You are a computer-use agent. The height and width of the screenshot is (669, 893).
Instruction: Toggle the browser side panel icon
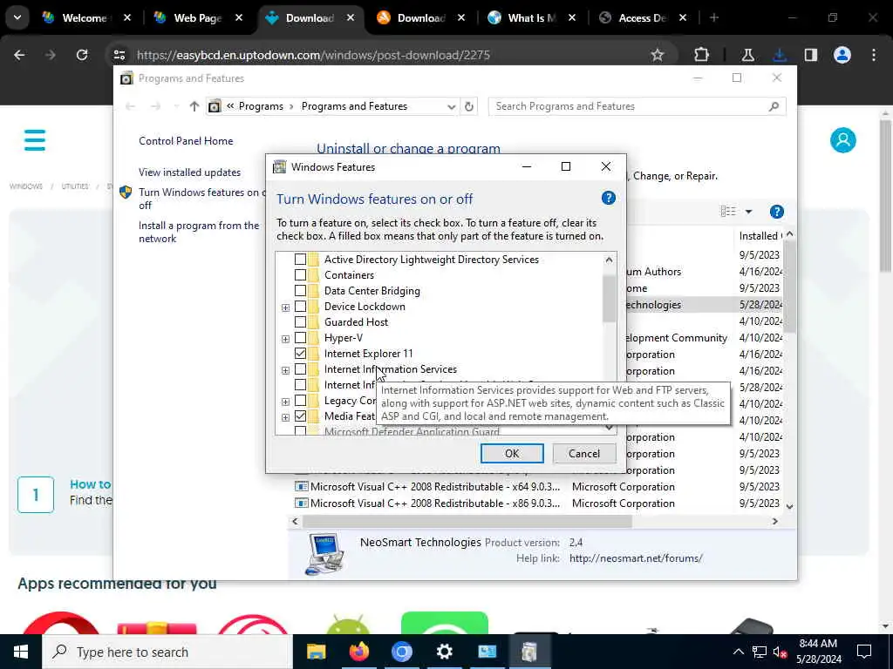[810, 55]
